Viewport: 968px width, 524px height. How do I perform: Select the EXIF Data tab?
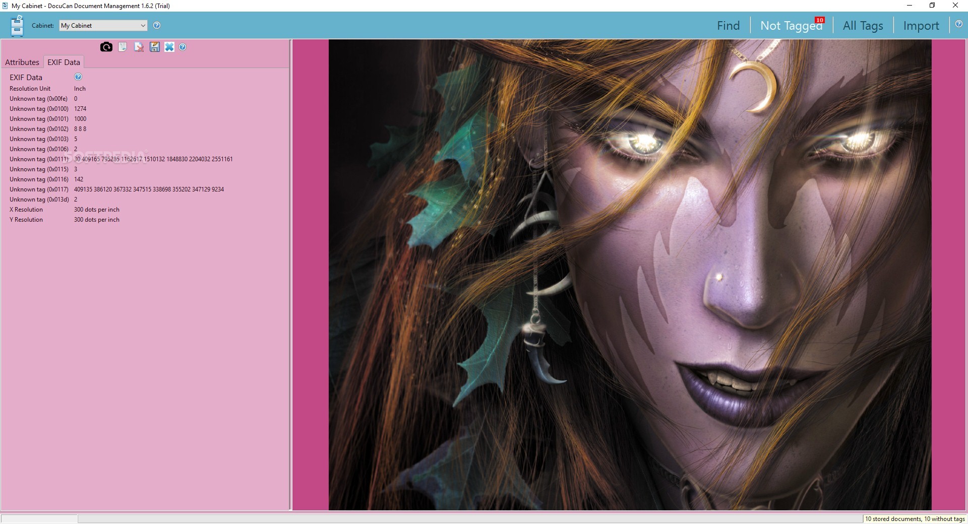(x=64, y=62)
